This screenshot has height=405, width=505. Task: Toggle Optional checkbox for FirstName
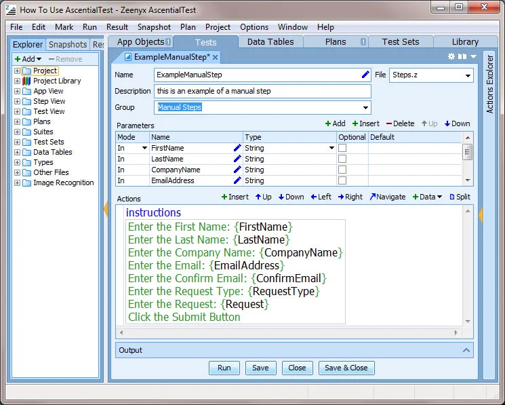tap(342, 148)
